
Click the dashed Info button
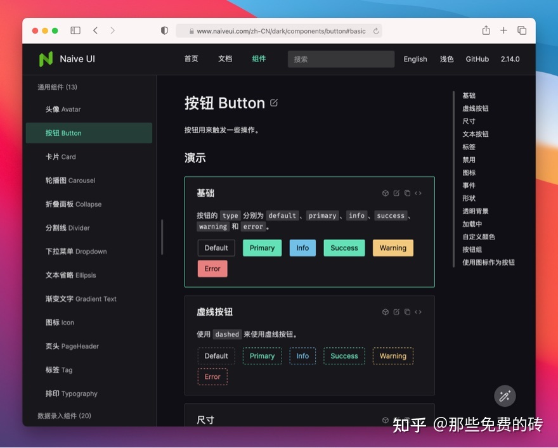click(x=302, y=356)
